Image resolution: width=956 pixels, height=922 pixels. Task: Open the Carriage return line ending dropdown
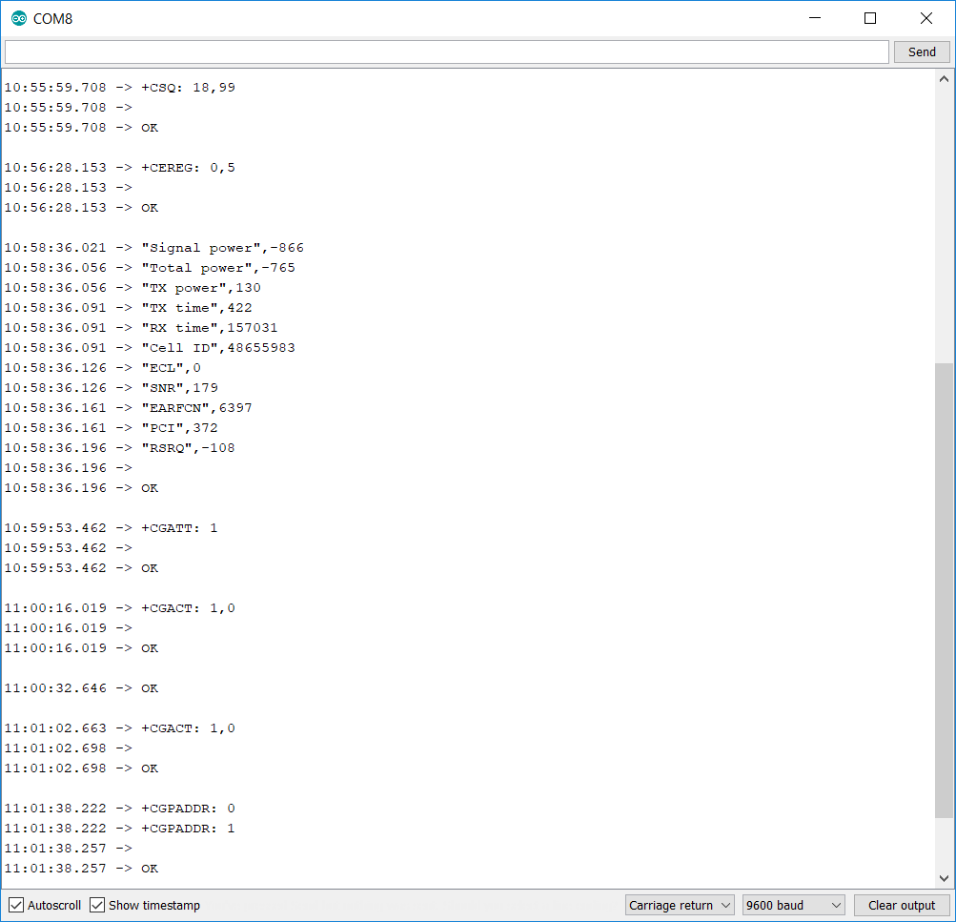click(680, 905)
